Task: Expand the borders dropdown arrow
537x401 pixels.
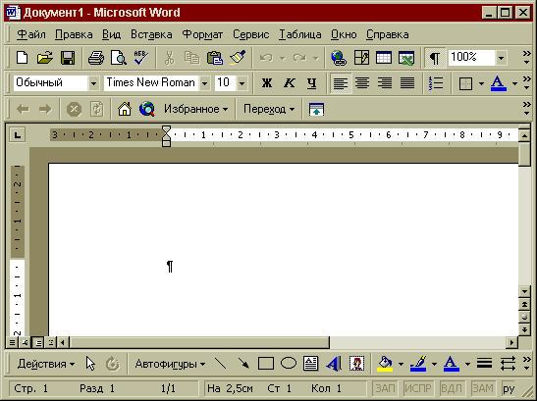Action: (481, 83)
